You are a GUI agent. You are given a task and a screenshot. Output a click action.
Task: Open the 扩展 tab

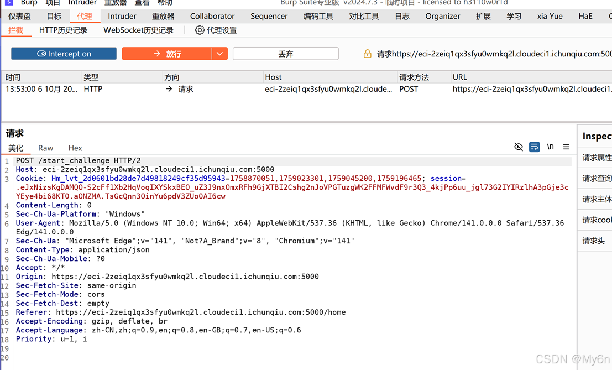coord(483,16)
